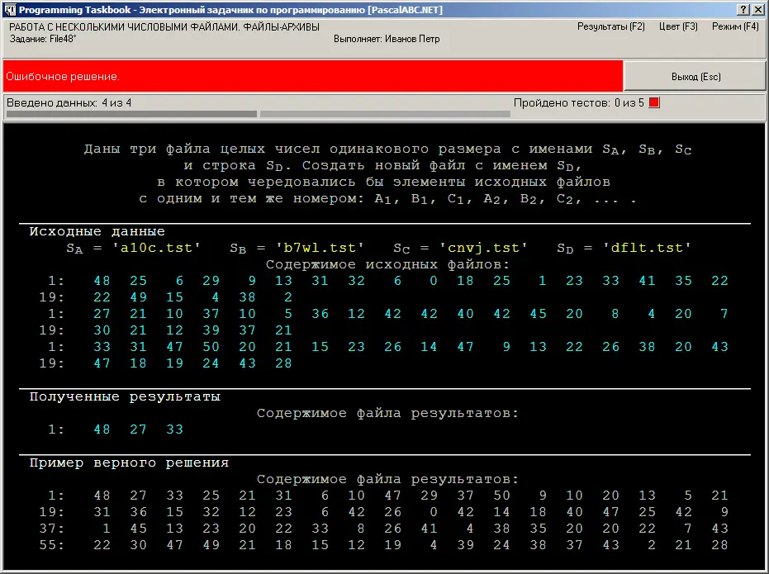The image size is (769, 574).
Task: Click value 27 in Полученные результаты row
Action: pyautogui.click(x=138, y=429)
